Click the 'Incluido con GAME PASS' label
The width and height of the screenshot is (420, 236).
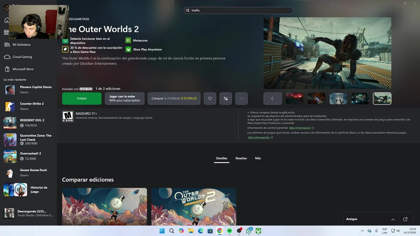tap(77, 89)
